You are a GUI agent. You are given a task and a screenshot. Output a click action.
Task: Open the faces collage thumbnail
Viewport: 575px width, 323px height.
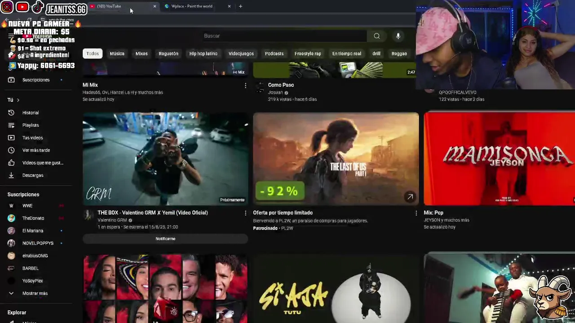coord(165,288)
